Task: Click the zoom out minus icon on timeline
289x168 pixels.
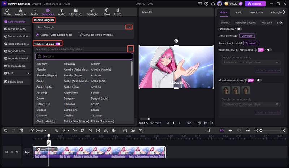Action: pyautogui.click(x=256, y=131)
